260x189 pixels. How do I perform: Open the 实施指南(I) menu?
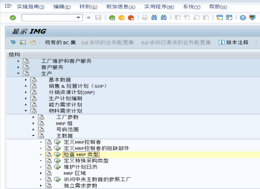point(31,7)
